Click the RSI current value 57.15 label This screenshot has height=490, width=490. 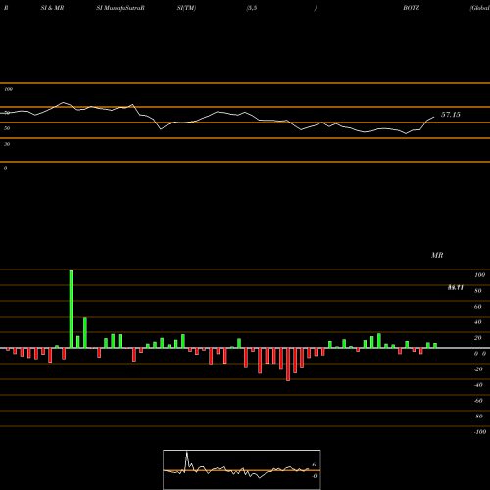click(451, 115)
